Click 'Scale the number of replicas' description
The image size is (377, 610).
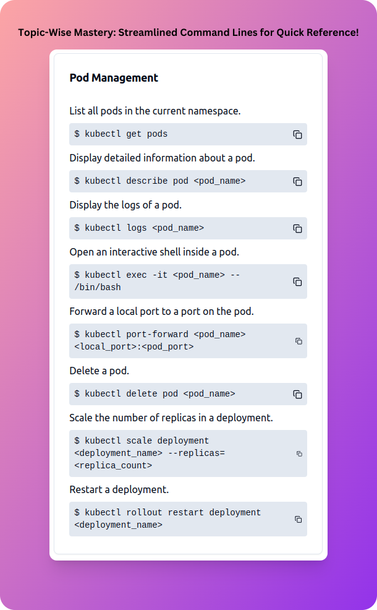tap(171, 418)
